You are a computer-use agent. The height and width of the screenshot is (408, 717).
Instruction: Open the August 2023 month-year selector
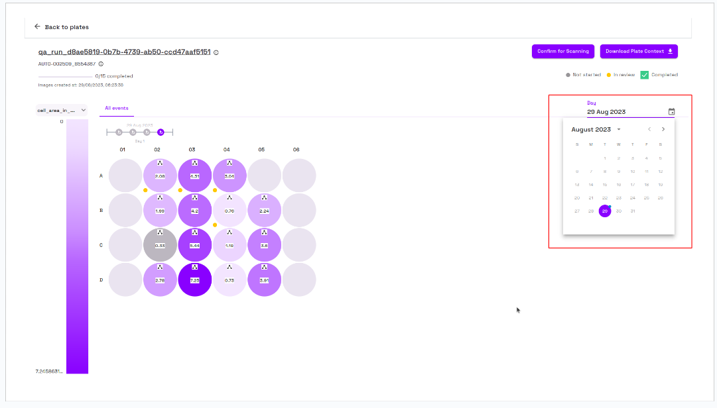[596, 129]
